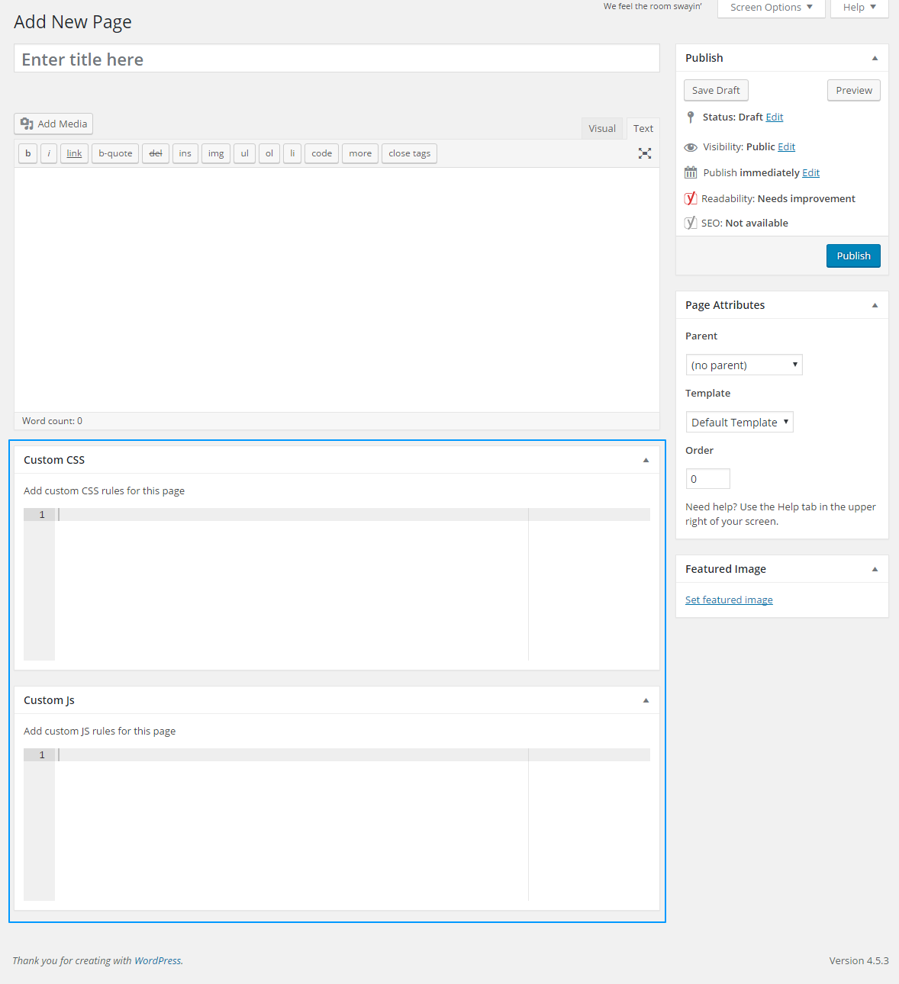Click the Preview button

coord(854,90)
